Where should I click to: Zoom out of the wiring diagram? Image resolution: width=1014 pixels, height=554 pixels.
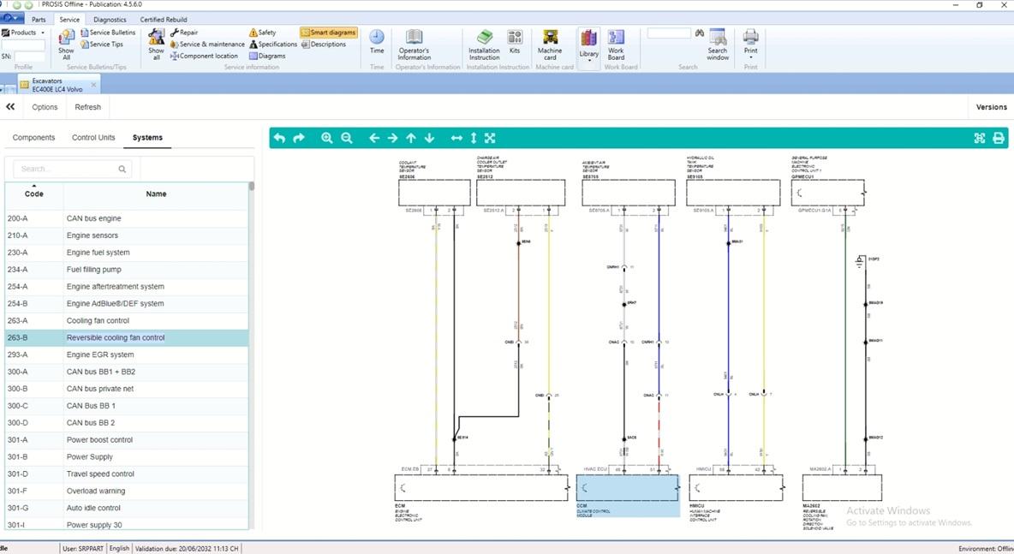point(347,138)
